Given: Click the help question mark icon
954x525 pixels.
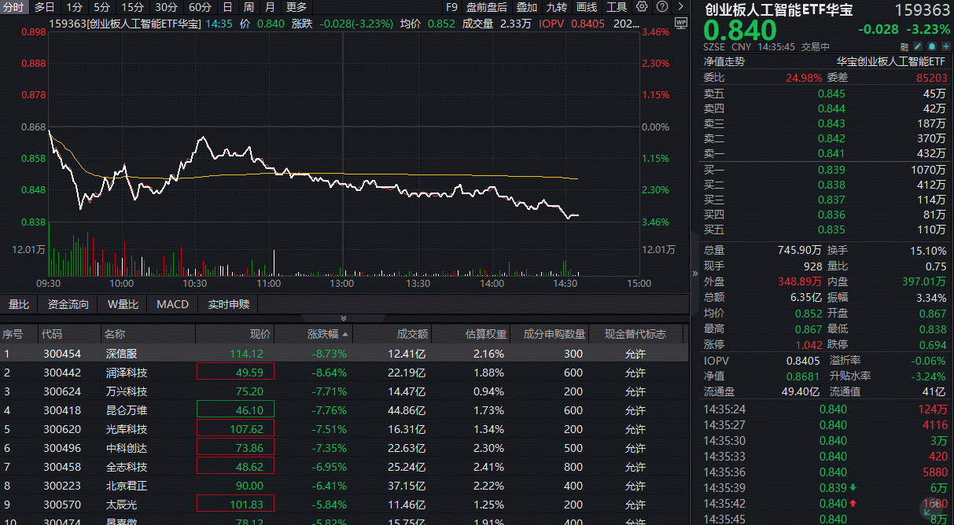Looking at the screenshot, I should click(x=663, y=7).
